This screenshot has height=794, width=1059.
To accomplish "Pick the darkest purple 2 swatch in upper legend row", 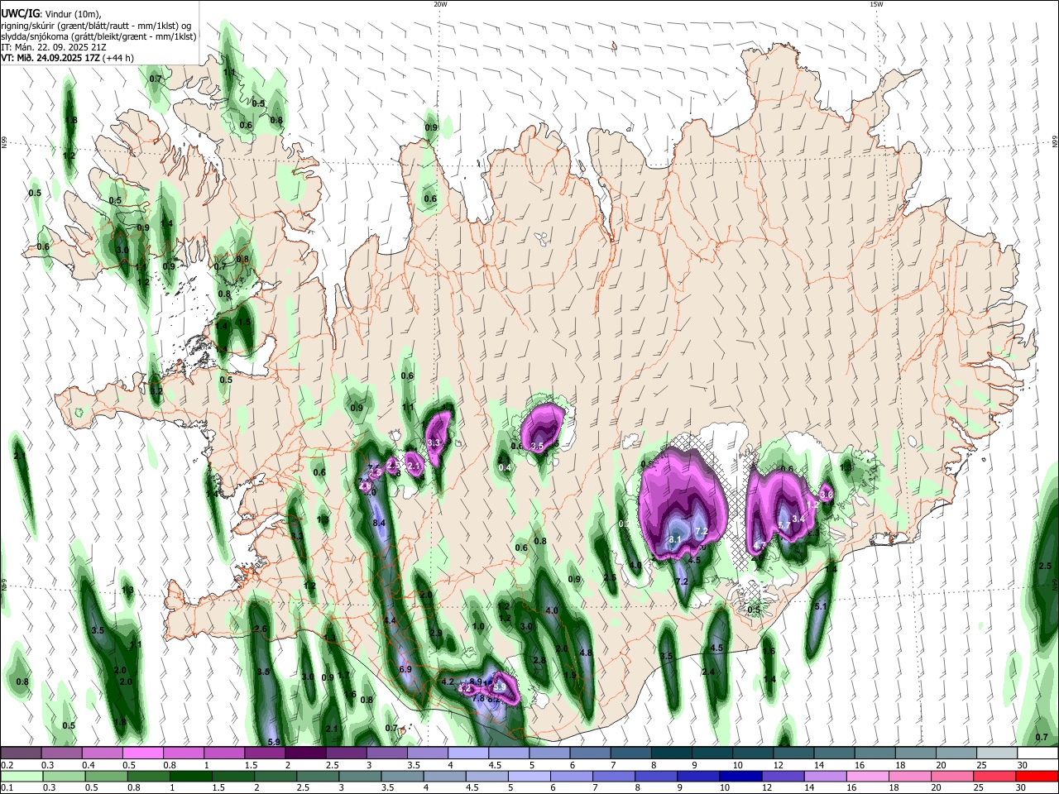I will point(305,753).
